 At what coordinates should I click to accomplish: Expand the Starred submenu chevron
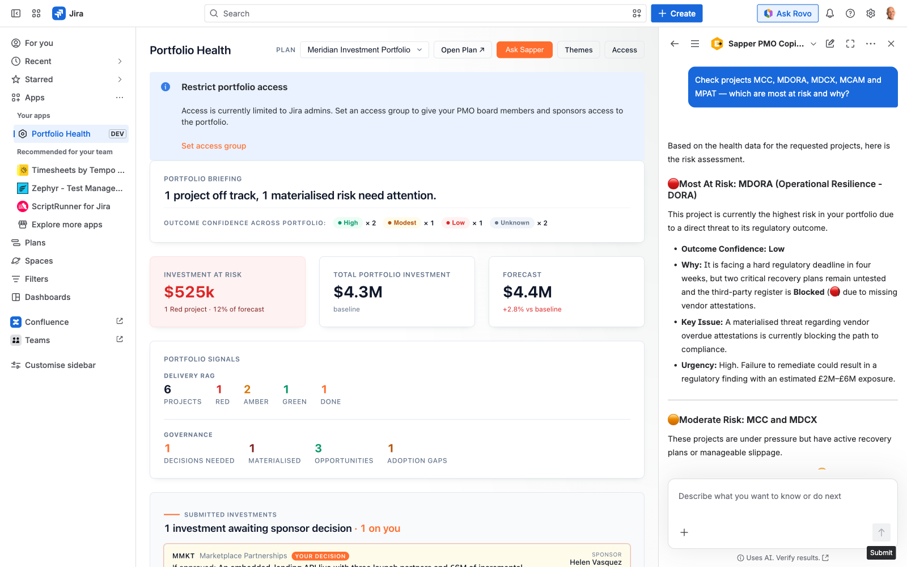pos(120,79)
